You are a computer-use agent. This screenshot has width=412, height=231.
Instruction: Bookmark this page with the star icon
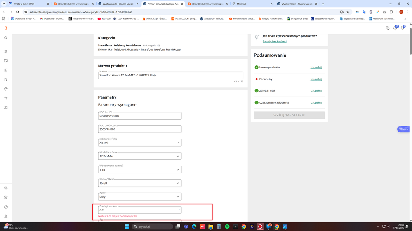[x=348, y=12]
